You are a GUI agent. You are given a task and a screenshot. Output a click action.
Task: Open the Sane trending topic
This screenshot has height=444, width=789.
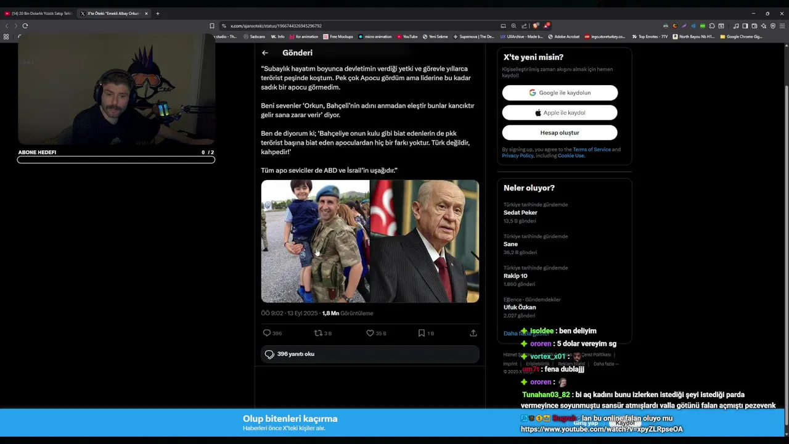510,244
